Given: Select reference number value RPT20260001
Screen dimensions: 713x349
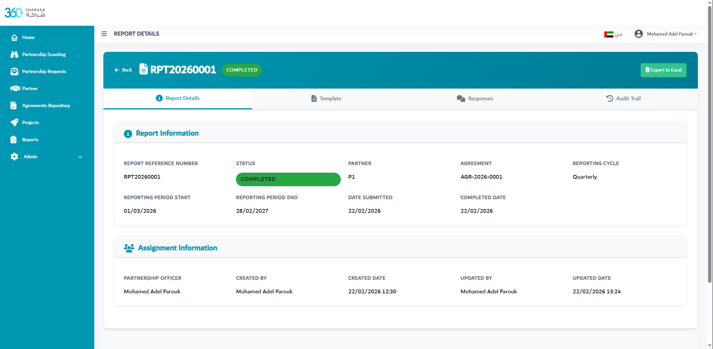Looking at the screenshot, I should 142,177.
